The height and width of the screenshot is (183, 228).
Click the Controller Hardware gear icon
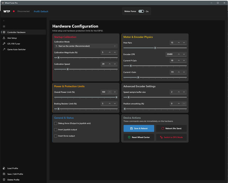coord(4,32)
